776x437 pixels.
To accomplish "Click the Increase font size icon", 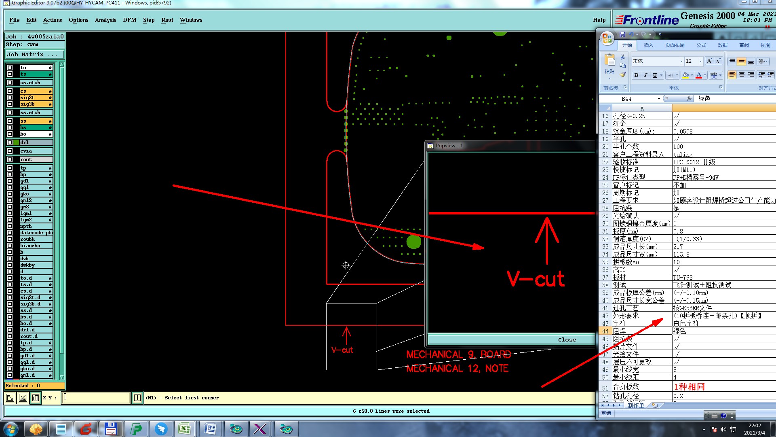I will [x=709, y=61].
